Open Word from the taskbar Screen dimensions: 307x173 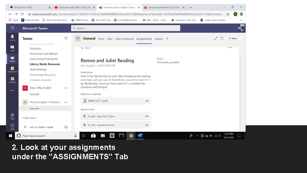click(x=140, y=136)
